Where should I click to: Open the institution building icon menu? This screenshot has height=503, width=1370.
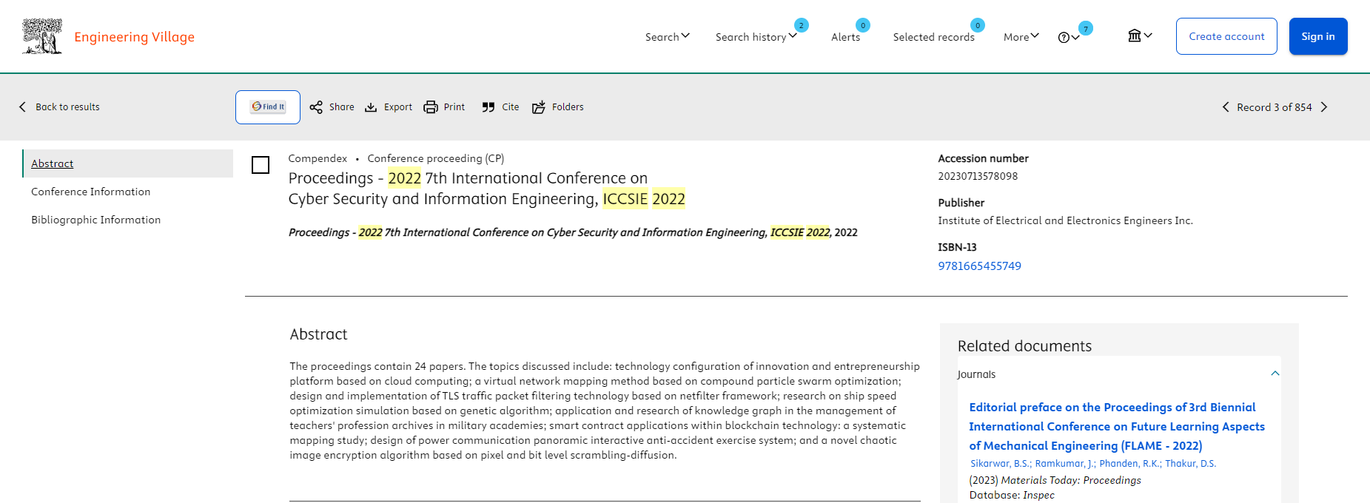[x=1140, y=36]
